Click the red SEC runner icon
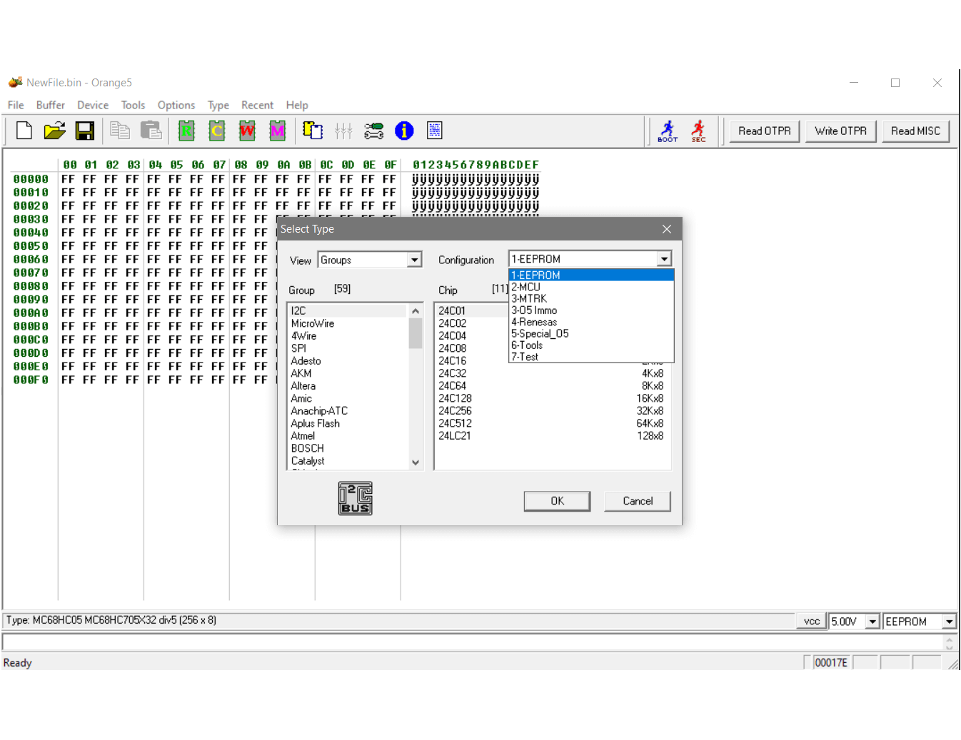This screenshot has width=961, height=740. coord(698,131)
